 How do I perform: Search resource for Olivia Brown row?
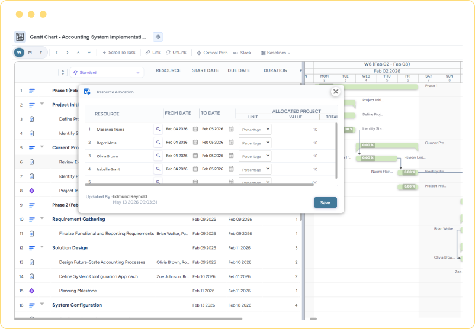tap(158, 156)
